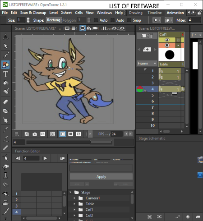
Task: Select the Pump tool
Action: [x=5, y=175]
